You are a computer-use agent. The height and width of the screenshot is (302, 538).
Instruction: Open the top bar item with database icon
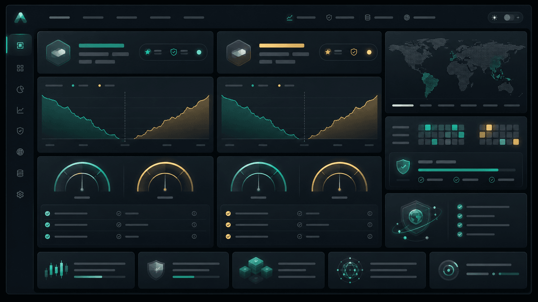(379, 17)
